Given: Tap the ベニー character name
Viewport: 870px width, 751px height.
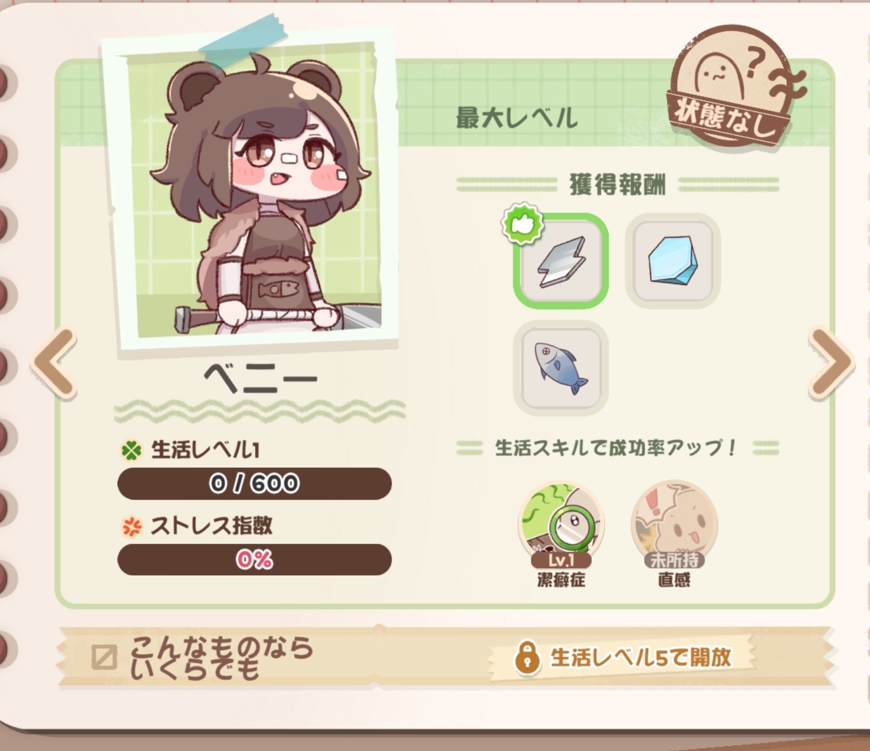Looking at the screenshot, I should (x=260, y=378).
